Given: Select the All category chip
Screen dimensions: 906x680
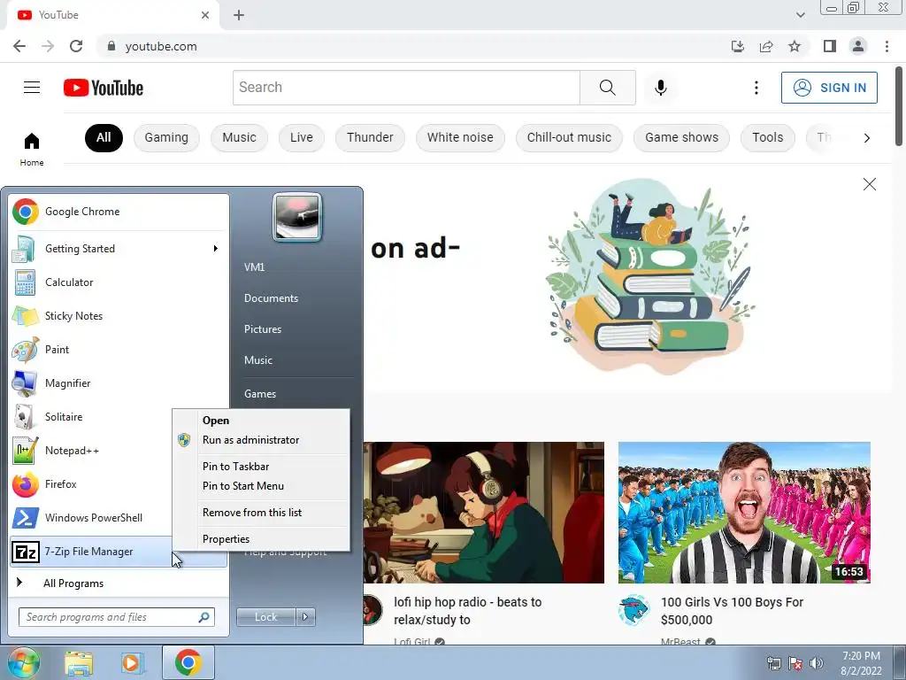Looking at the screenshot, I should point(104,137).
